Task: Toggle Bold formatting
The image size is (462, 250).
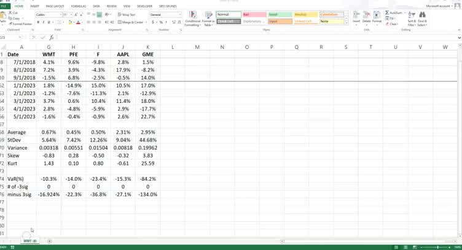Action: [38, 22]
